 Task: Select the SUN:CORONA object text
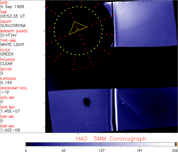point(12,26)
